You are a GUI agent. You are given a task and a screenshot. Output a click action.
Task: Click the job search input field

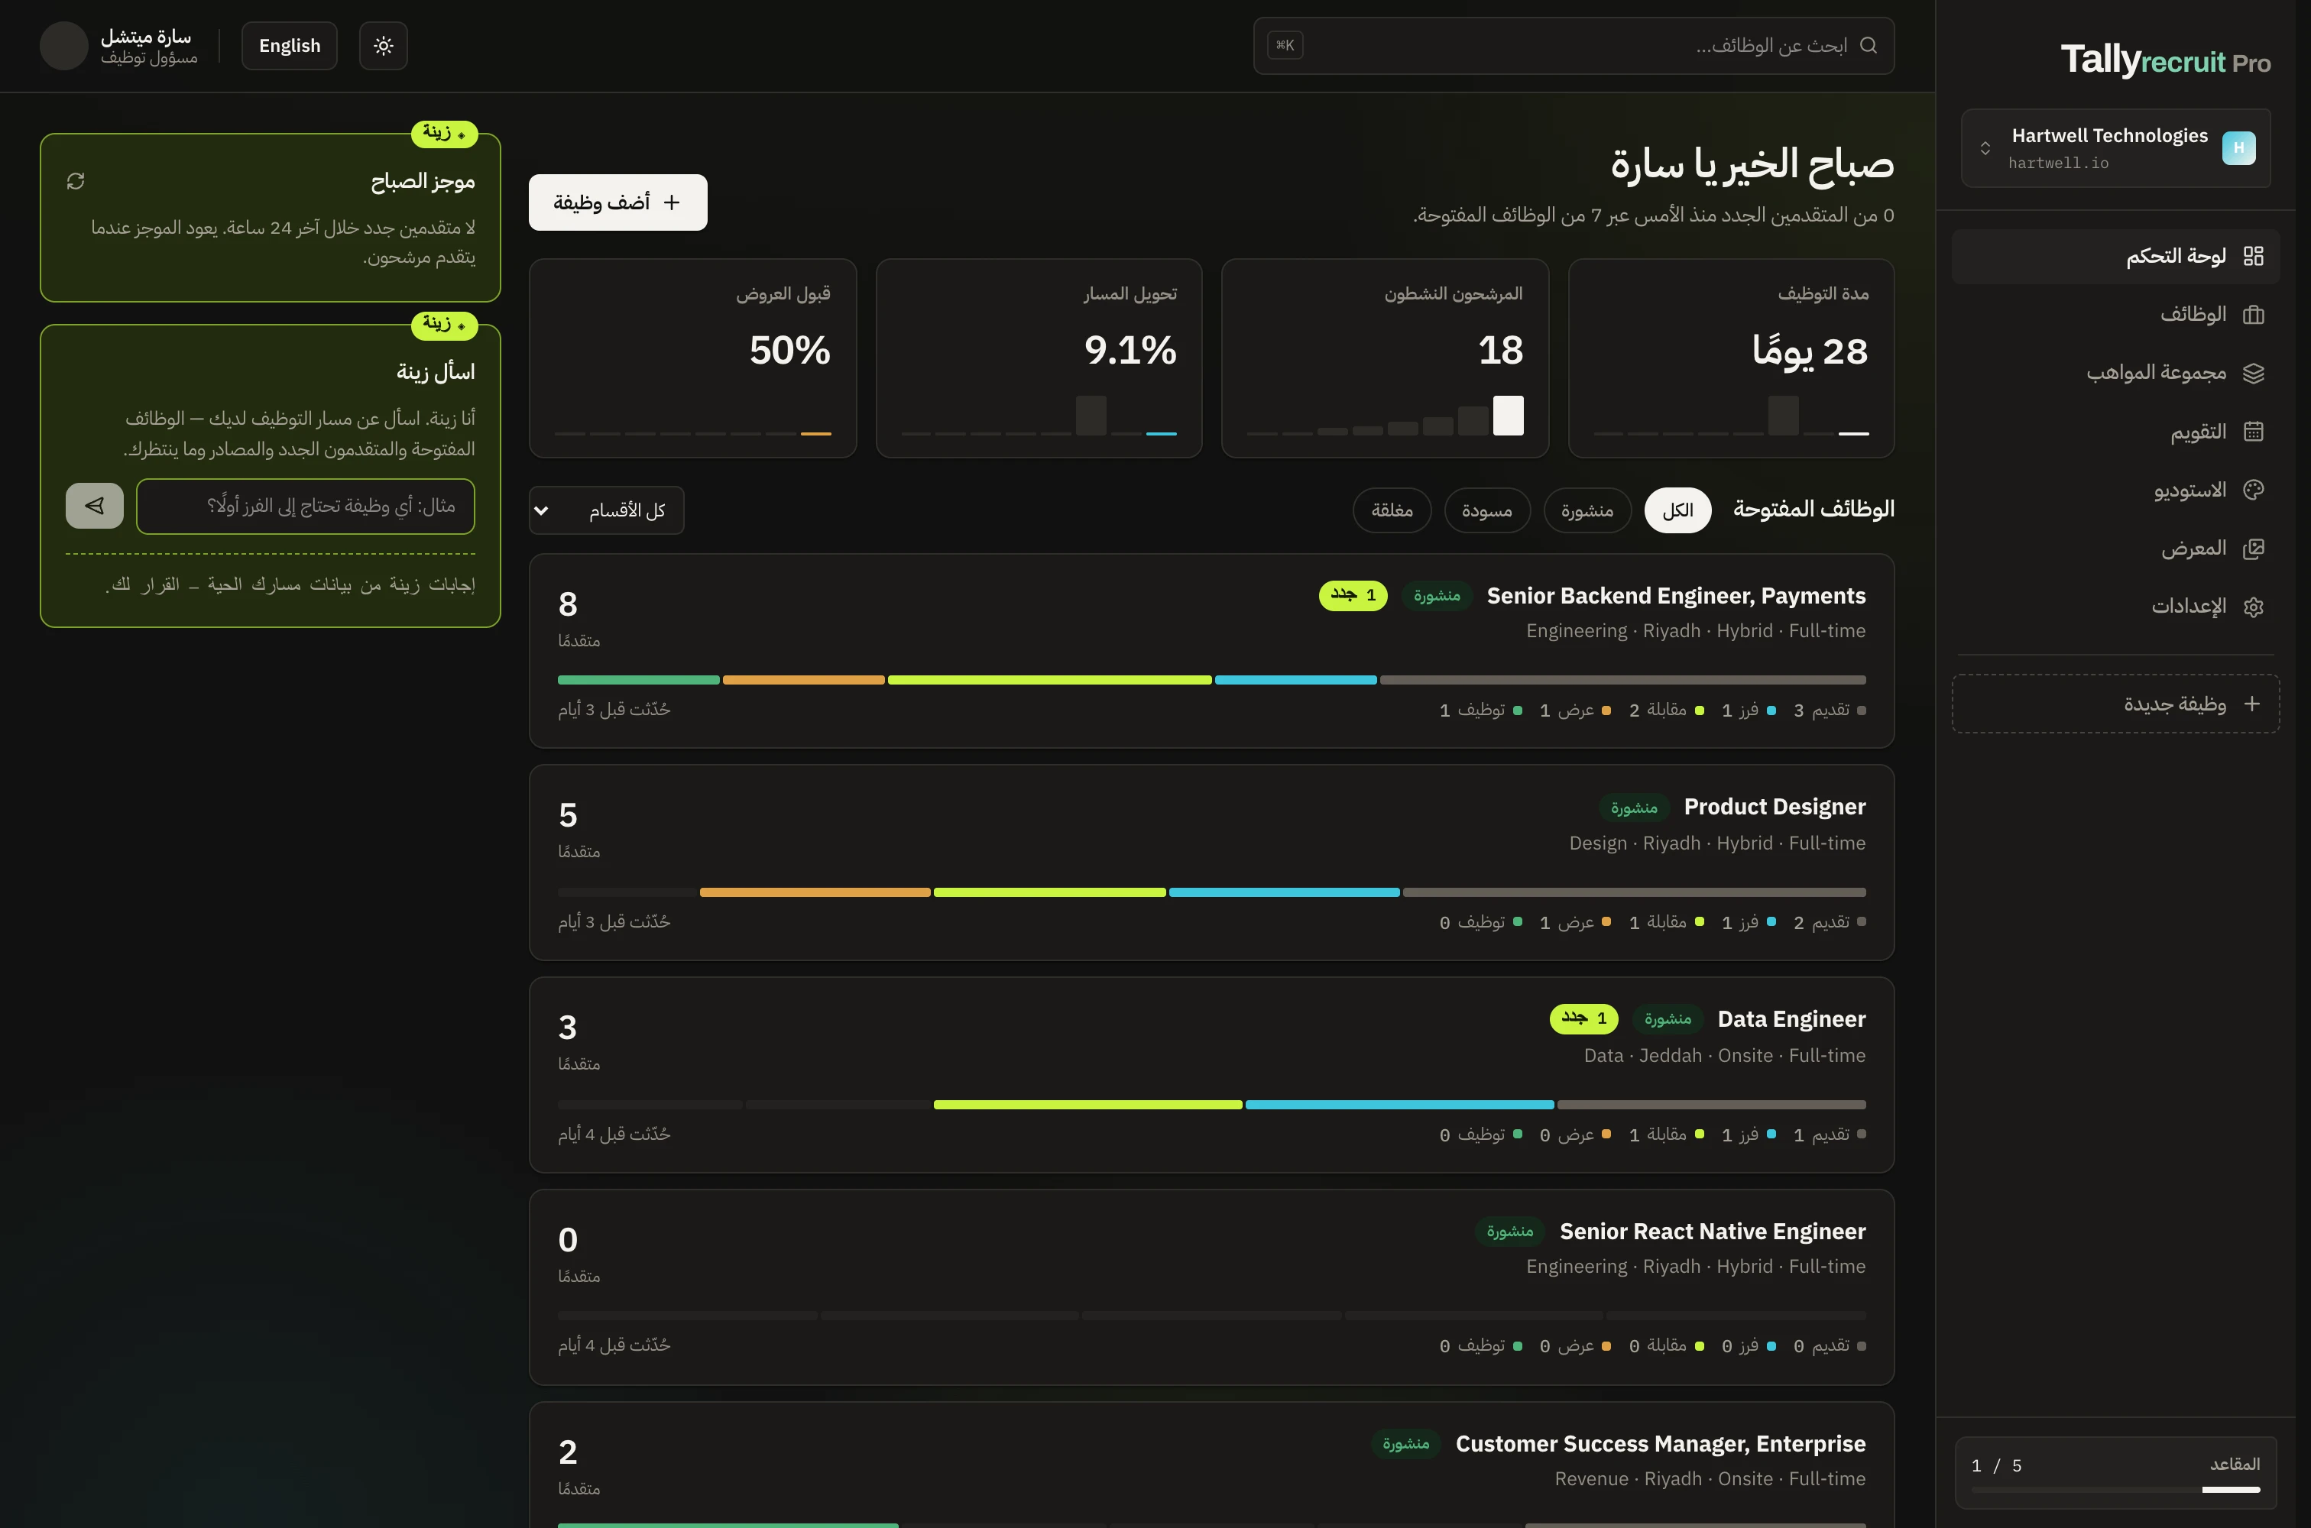point(1574,46)
